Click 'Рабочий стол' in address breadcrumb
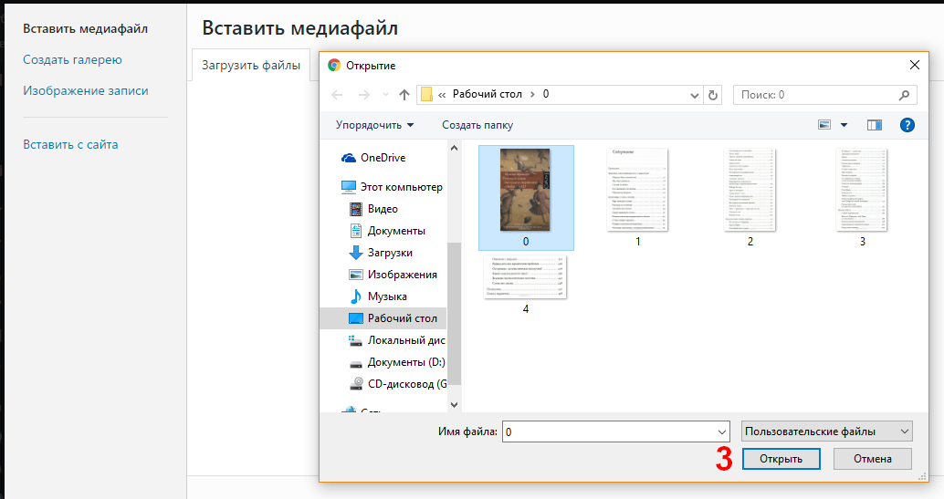Image resolution: width=944 pixels, height=499 pixels. click(x=487, y=94)
